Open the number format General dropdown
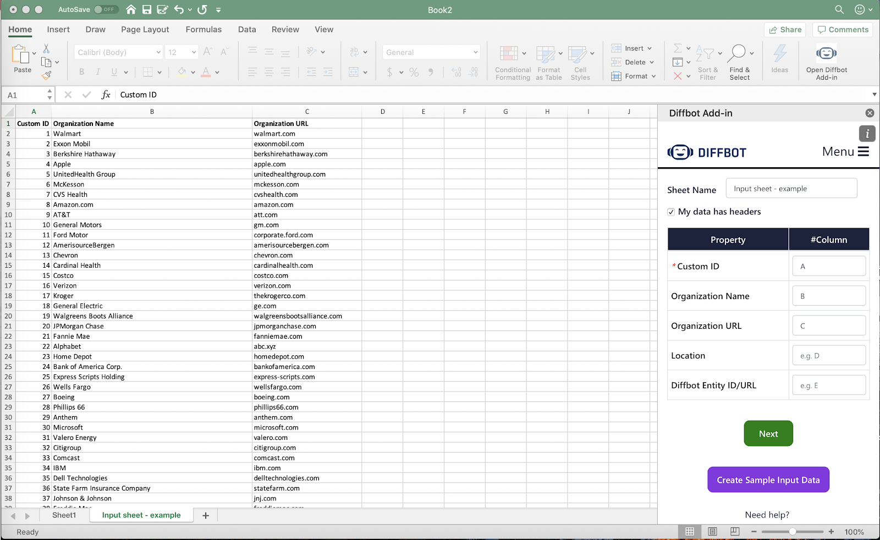 click(x=476, y=52)
